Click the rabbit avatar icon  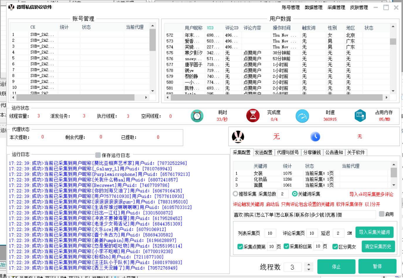pyautogui.click(x=238, y=137)
